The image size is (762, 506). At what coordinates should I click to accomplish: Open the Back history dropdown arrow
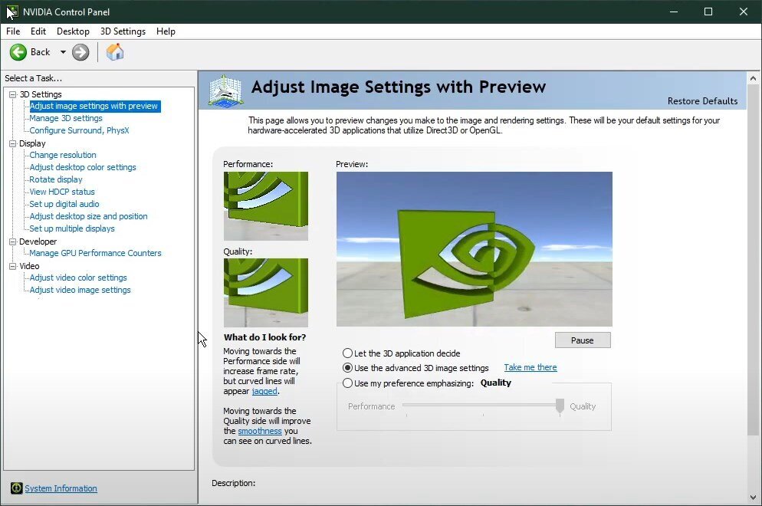coord(63,52)
